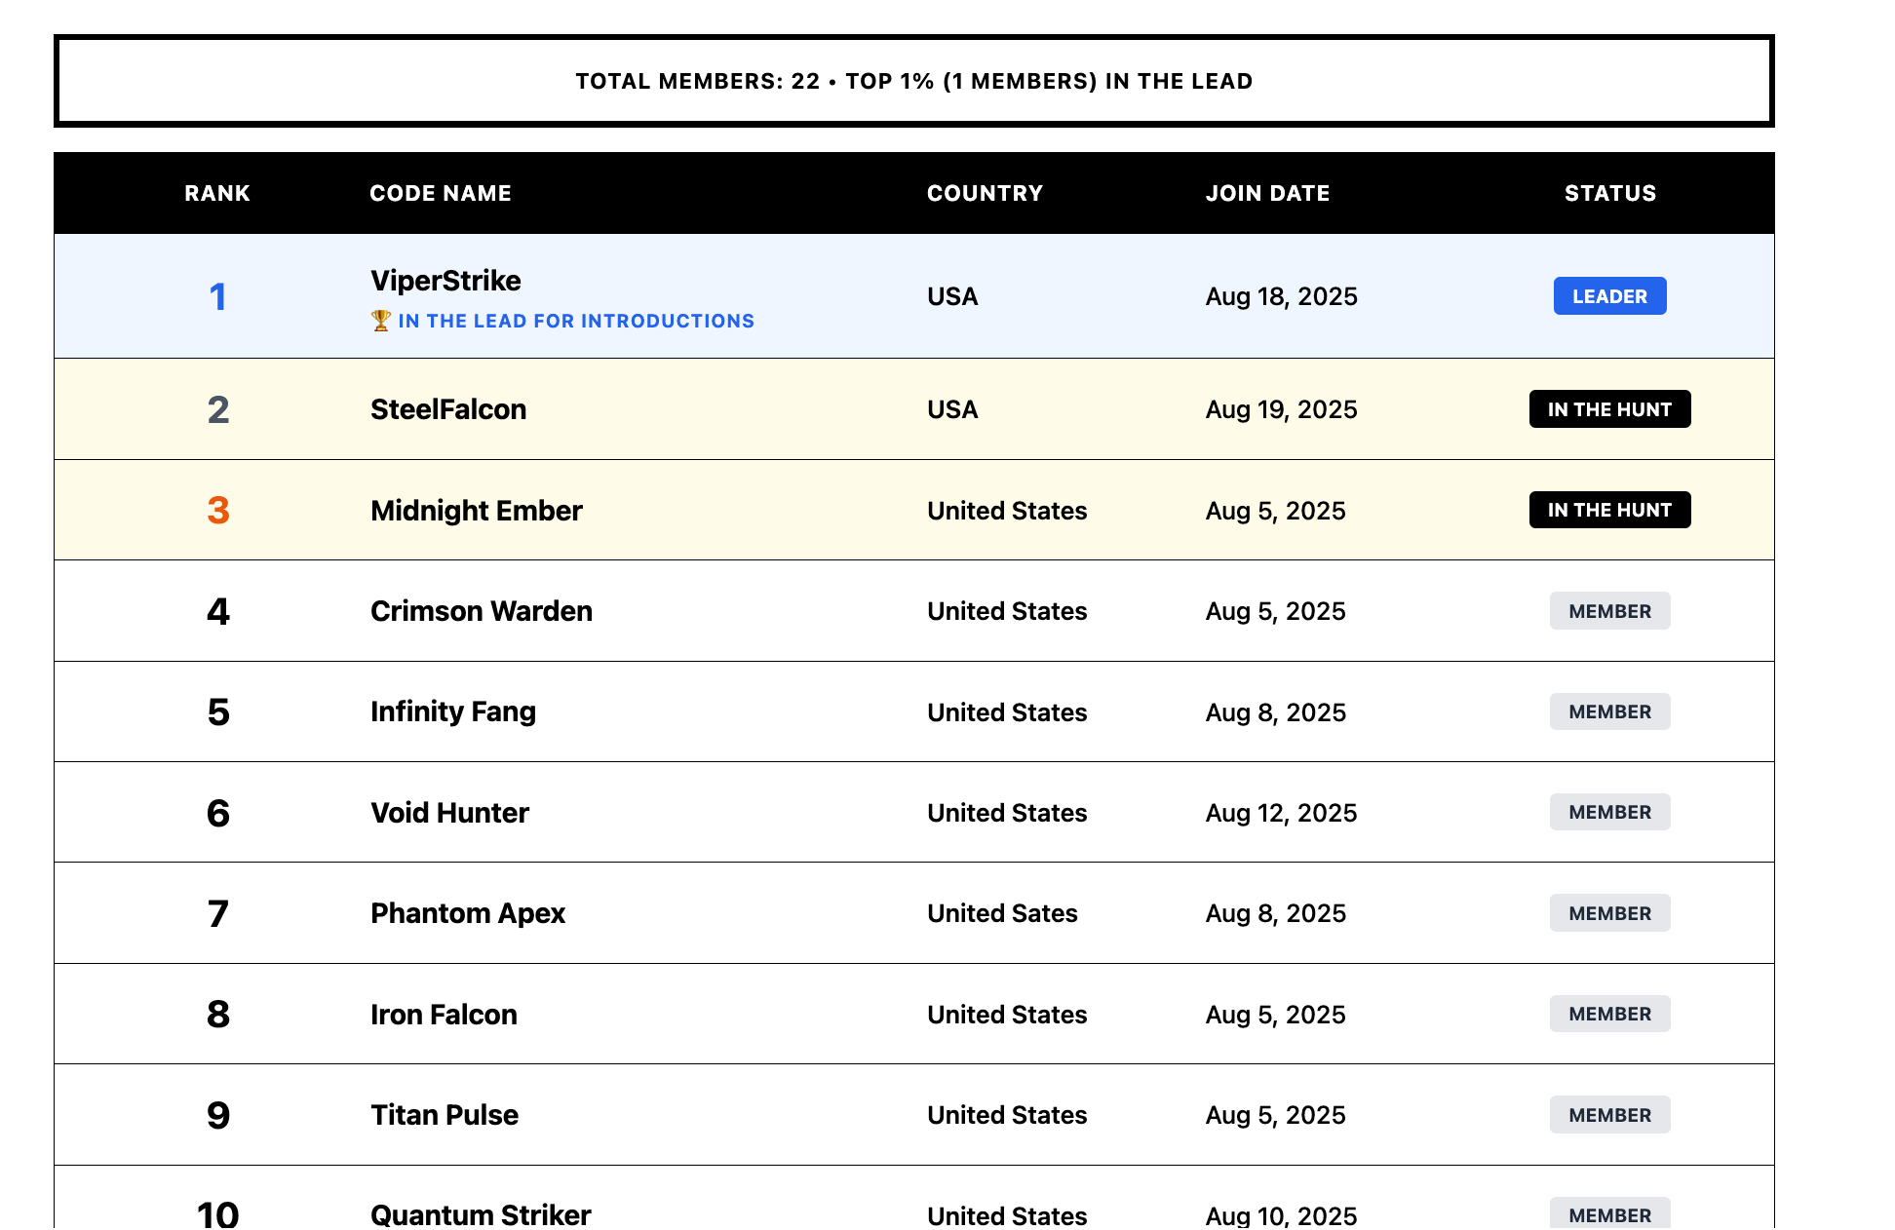This screenshot has height=1230, width=1895.
Task: Click the LEADER status badge
Action: pos(1608,296)
